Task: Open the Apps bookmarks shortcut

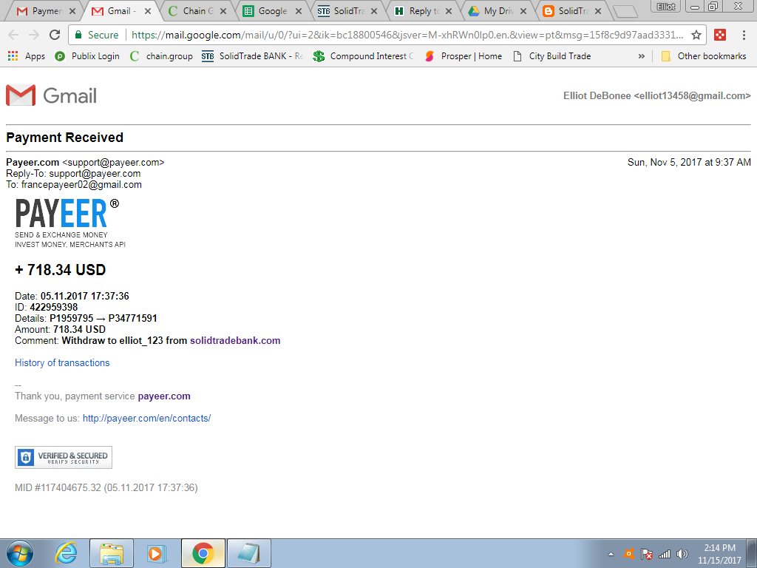Action: point(27,56)
